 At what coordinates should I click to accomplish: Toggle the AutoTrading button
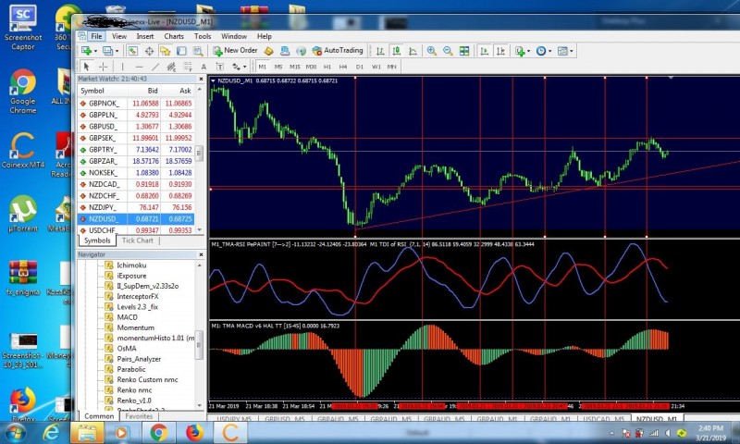point(338,51)
